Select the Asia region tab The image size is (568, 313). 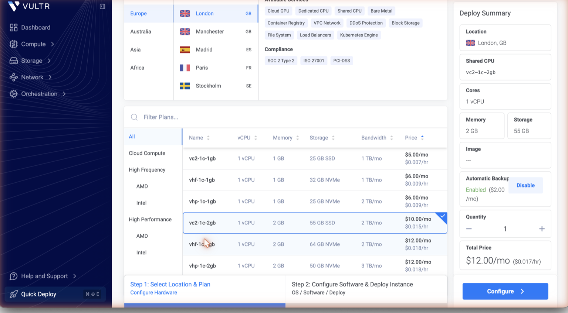click(149, 50)
